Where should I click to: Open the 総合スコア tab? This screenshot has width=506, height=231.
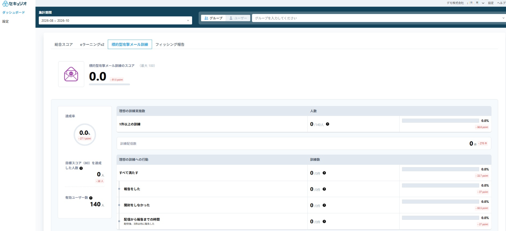coord(64,45)
